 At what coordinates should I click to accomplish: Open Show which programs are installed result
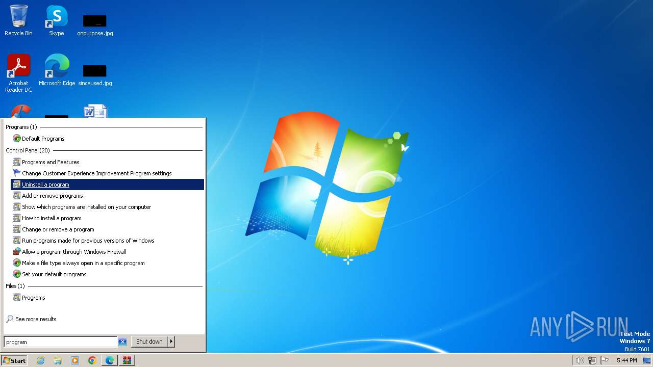pos(108,207)
